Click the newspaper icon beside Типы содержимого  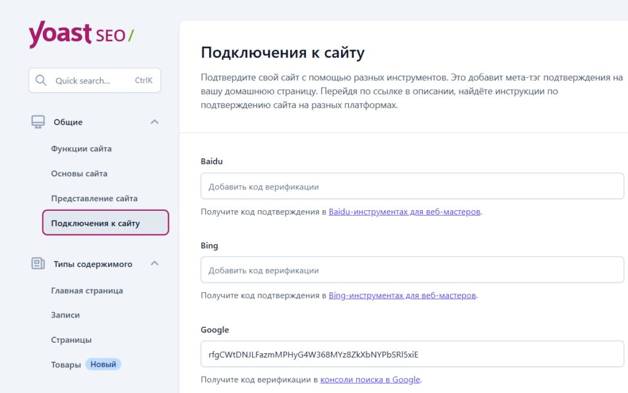click(x=38, y=264)
